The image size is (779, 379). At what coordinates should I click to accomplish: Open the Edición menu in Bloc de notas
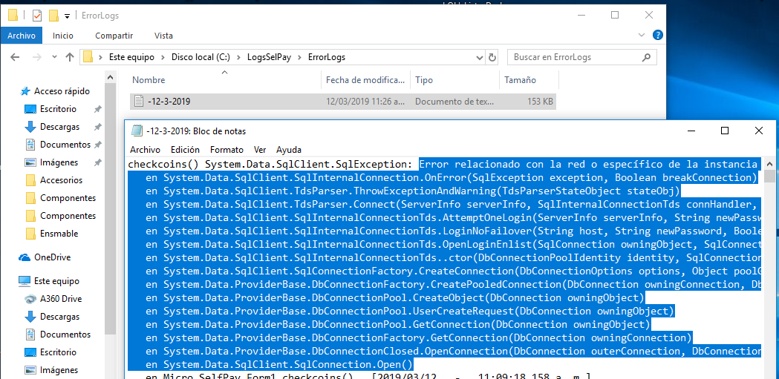(185, 149)
